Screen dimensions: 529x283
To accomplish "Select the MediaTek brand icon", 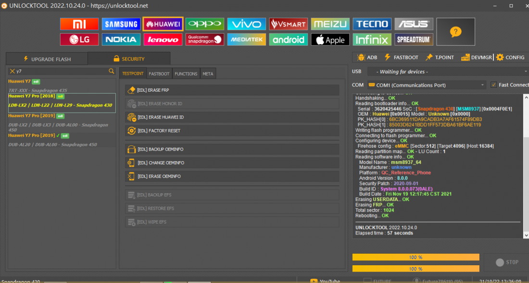I will coord(247,39).
